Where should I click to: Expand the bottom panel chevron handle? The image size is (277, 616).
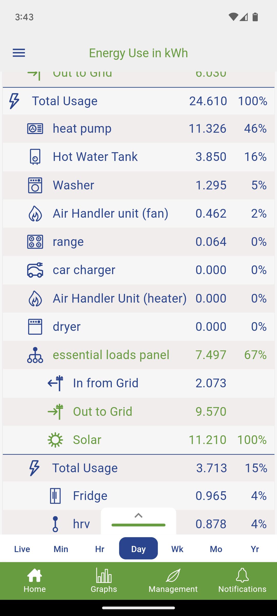(138, 516)
